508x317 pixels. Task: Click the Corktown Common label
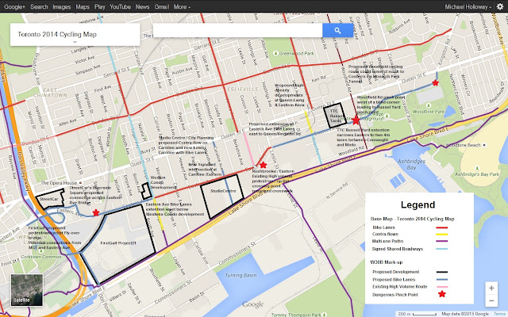[41, 257]
